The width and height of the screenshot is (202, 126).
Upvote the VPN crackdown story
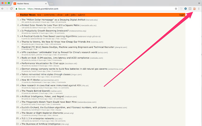click(20, 53)
